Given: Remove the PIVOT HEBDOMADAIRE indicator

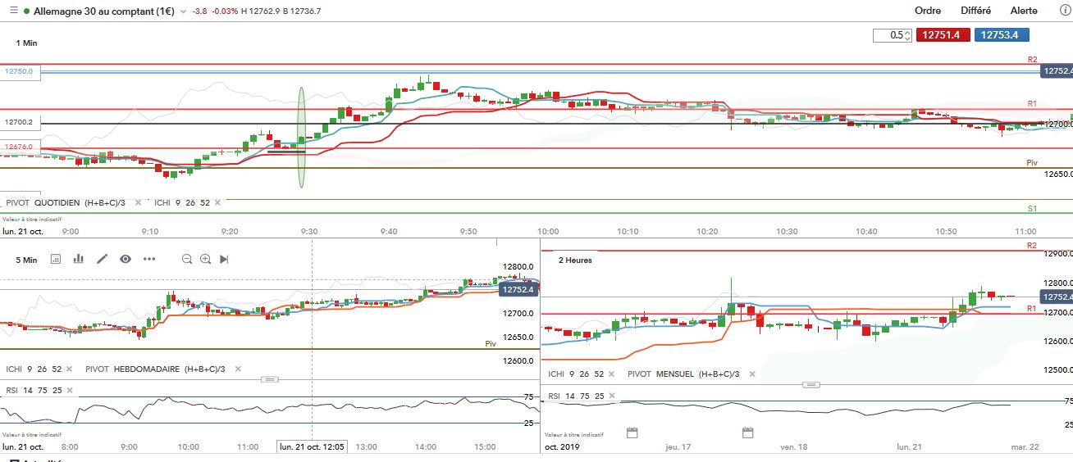Looking at the screenshot, I should pos(238,369).
